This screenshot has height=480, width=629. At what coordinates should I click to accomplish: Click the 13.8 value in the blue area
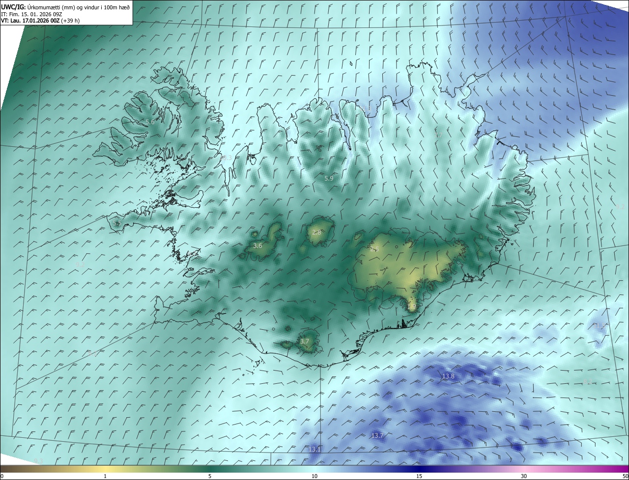click(448, 376)
